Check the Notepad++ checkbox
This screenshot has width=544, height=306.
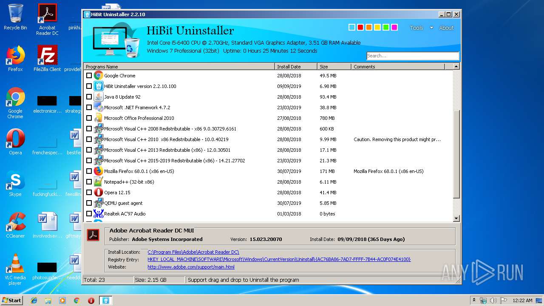(x=89, y=182)
